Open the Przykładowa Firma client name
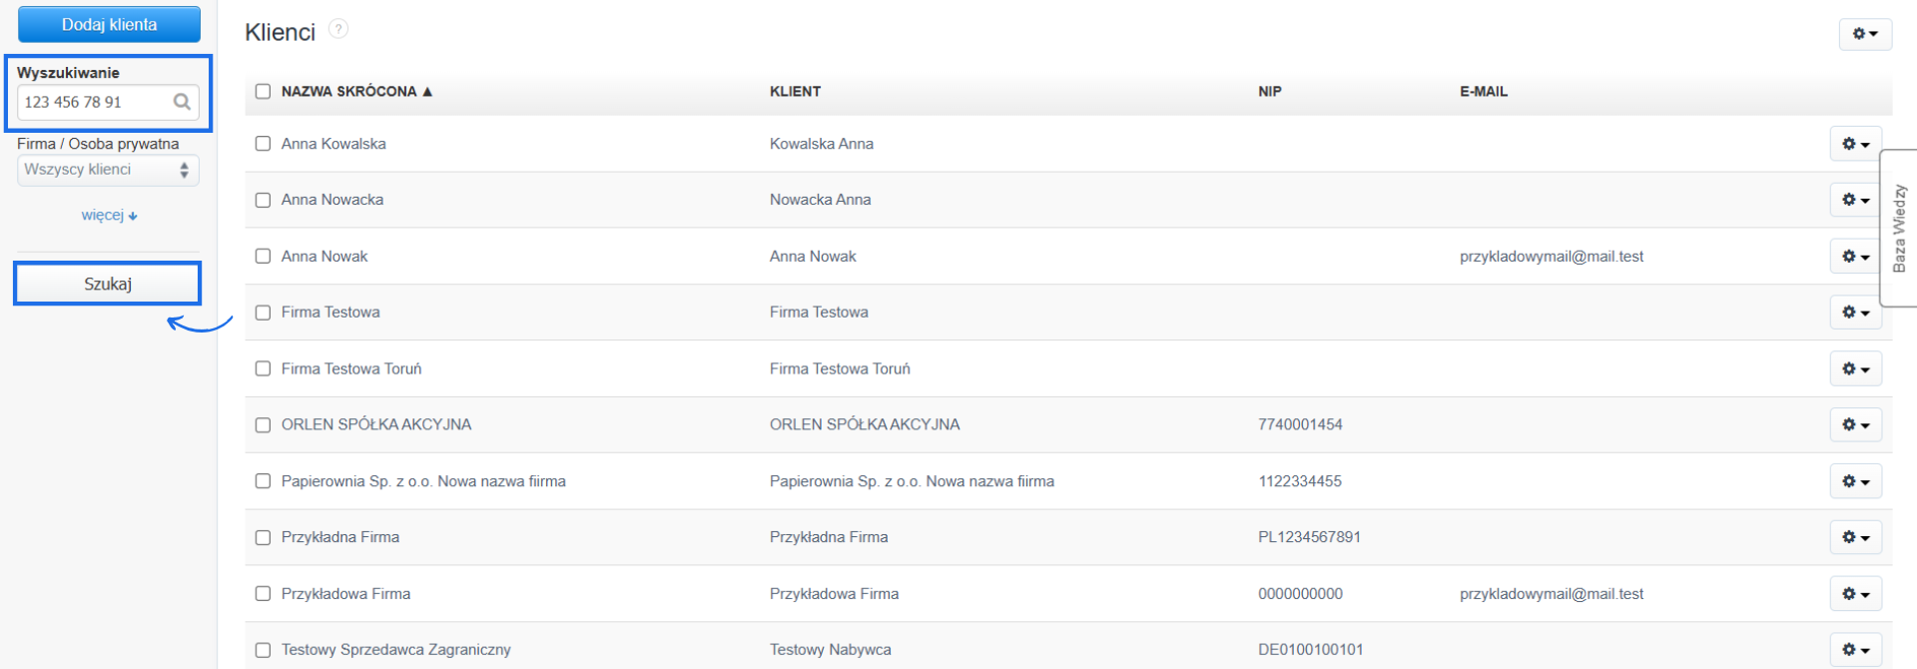 pos(345,594)
